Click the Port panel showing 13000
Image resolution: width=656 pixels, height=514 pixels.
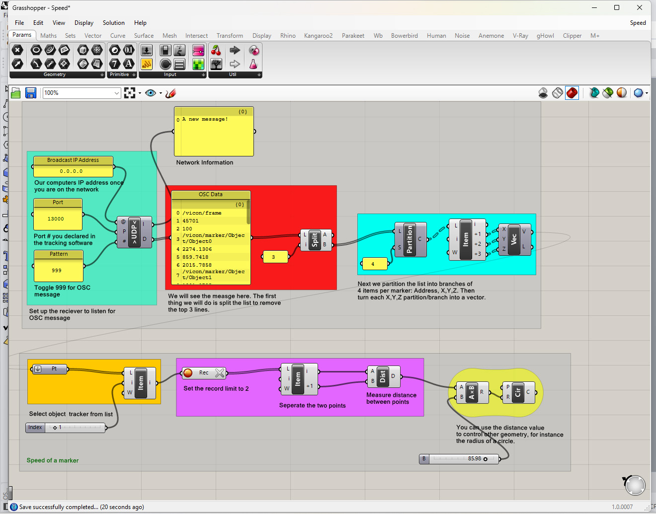pos(58,219)
